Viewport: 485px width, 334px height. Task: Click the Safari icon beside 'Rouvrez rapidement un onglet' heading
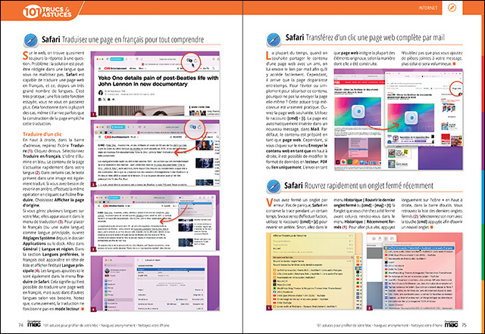click(274, 186)
